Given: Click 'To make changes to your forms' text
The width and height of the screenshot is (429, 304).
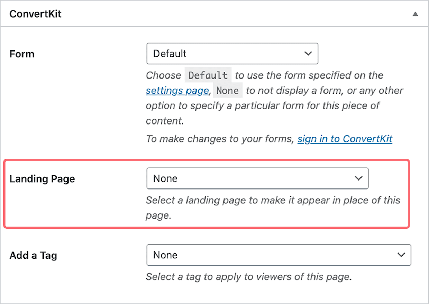Looking at the screenshot, I should pos(220,139).
